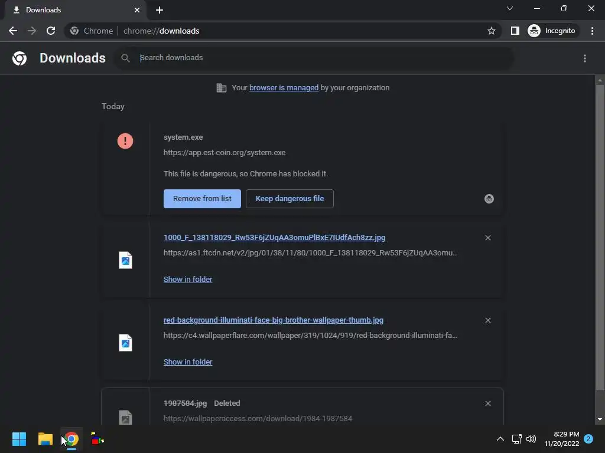
Task: Open the 'browser is managed' link
Action: click(284, 88)
